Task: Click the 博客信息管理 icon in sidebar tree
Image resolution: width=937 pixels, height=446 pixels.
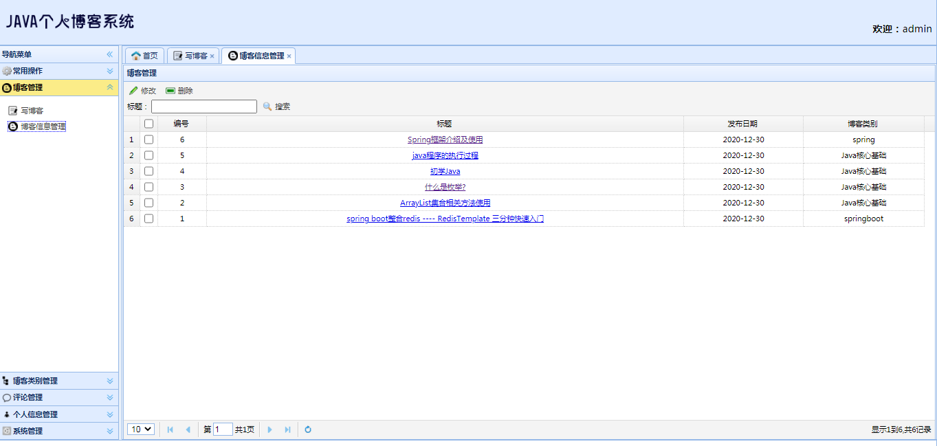Action: point(12,126)
